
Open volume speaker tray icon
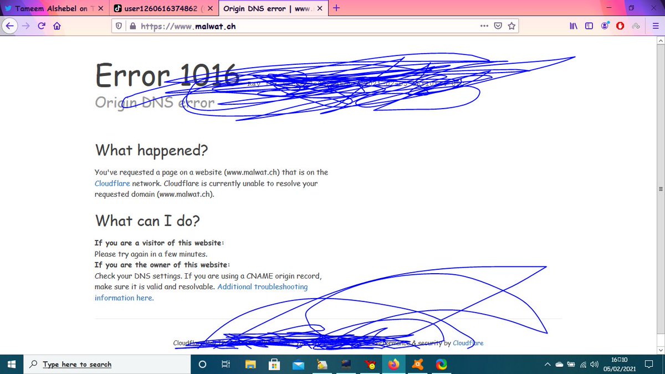click(595, 365)
